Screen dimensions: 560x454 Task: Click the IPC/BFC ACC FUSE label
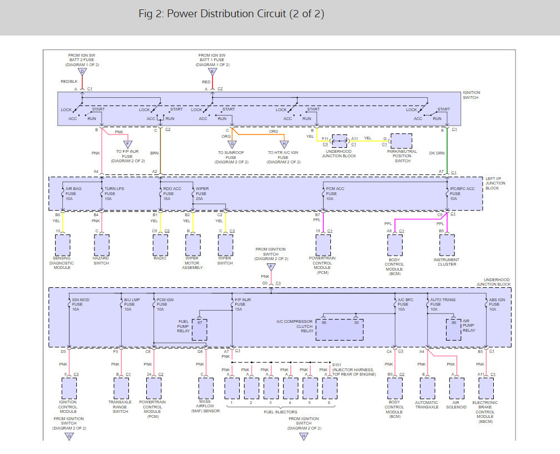point(462,194)
